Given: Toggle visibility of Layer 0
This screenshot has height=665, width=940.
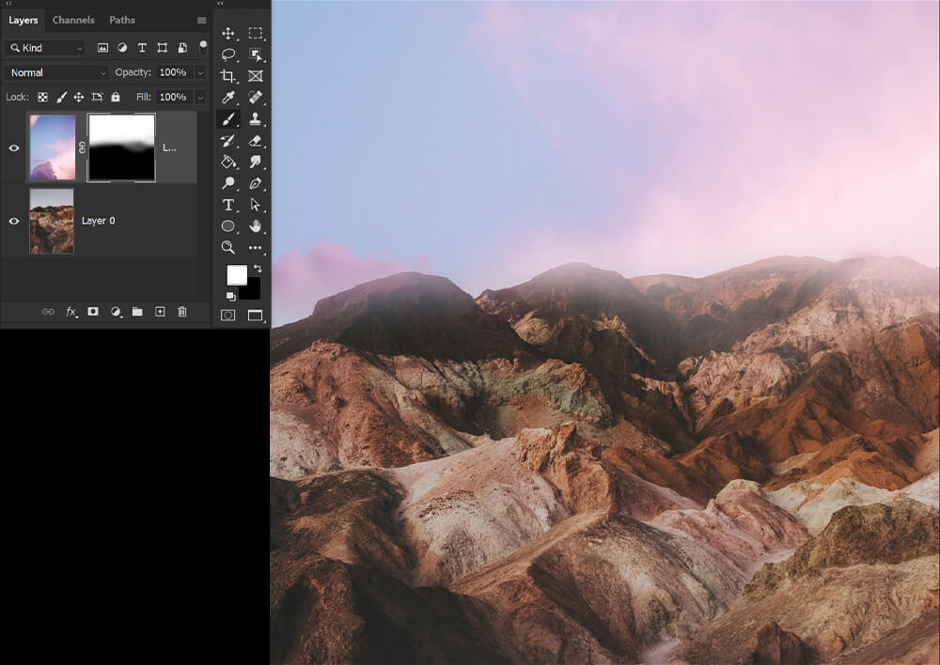Looking at the screenshot, I should pos(14,221).
